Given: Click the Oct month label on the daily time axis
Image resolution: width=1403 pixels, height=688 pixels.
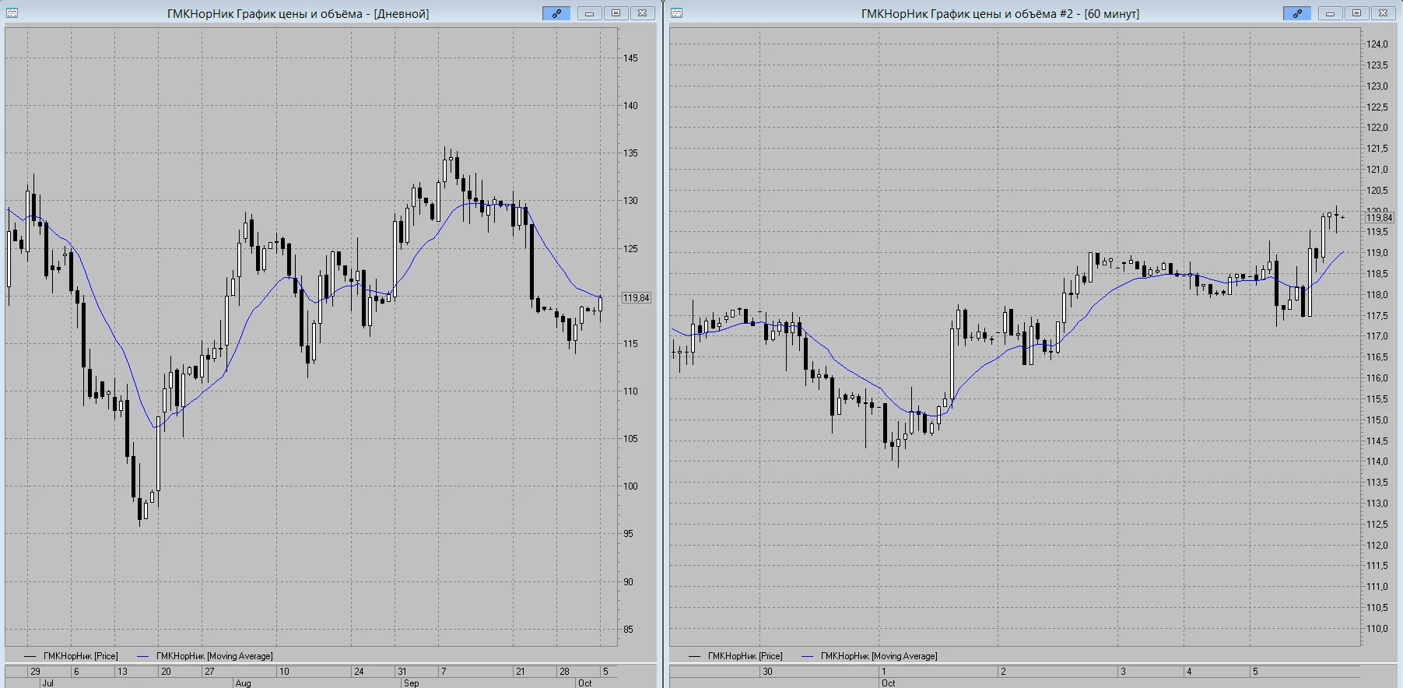Looking at the screenshot, I should 584,683.
